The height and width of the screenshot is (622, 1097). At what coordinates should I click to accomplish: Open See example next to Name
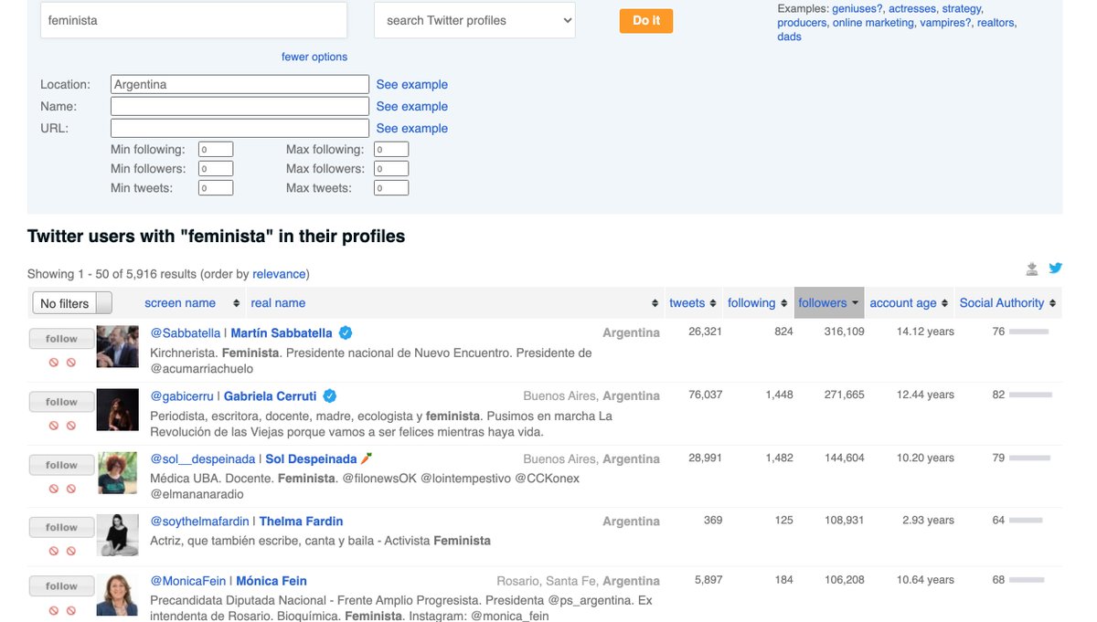412,106
